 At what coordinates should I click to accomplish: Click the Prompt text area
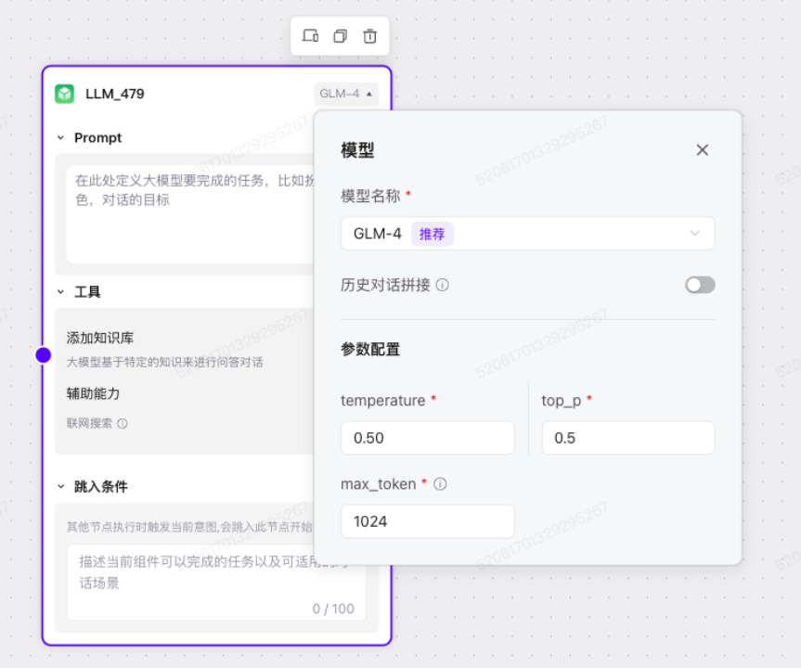[190, 214]
